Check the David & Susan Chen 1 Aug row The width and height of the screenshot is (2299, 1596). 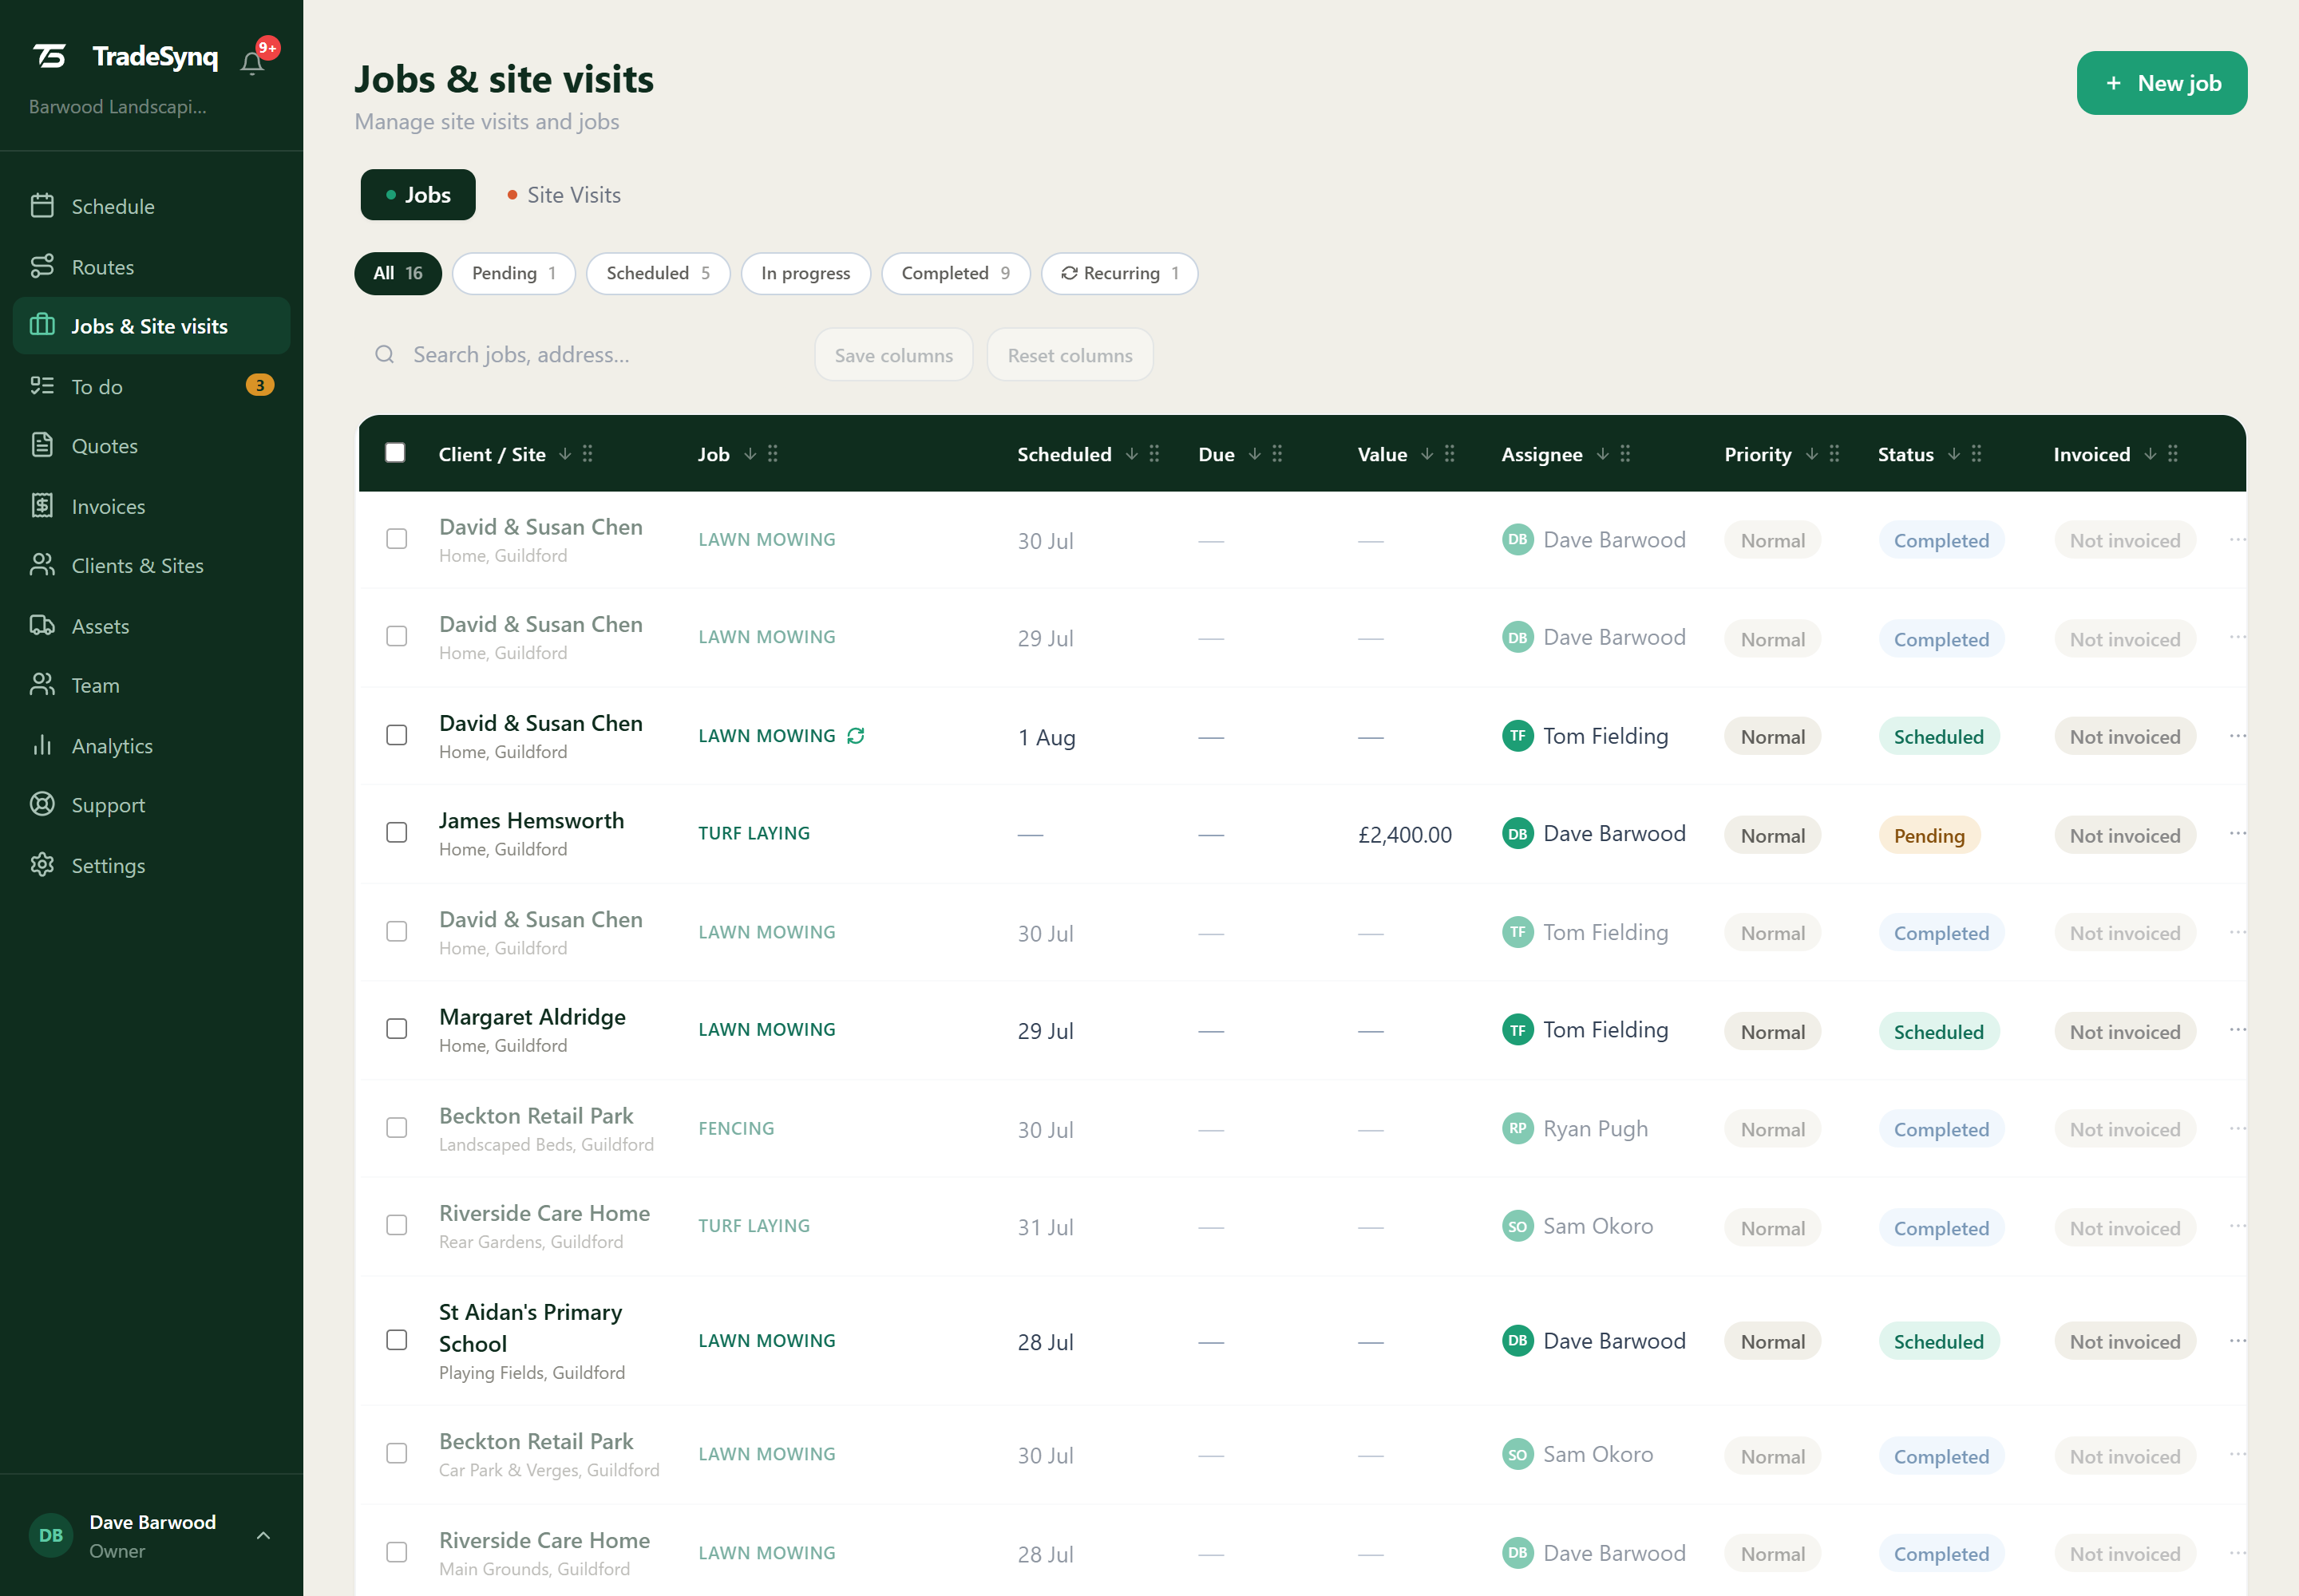point(398,736)
